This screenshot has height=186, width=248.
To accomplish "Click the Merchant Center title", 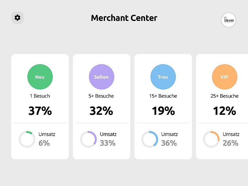I will click(x=124, y=18).
